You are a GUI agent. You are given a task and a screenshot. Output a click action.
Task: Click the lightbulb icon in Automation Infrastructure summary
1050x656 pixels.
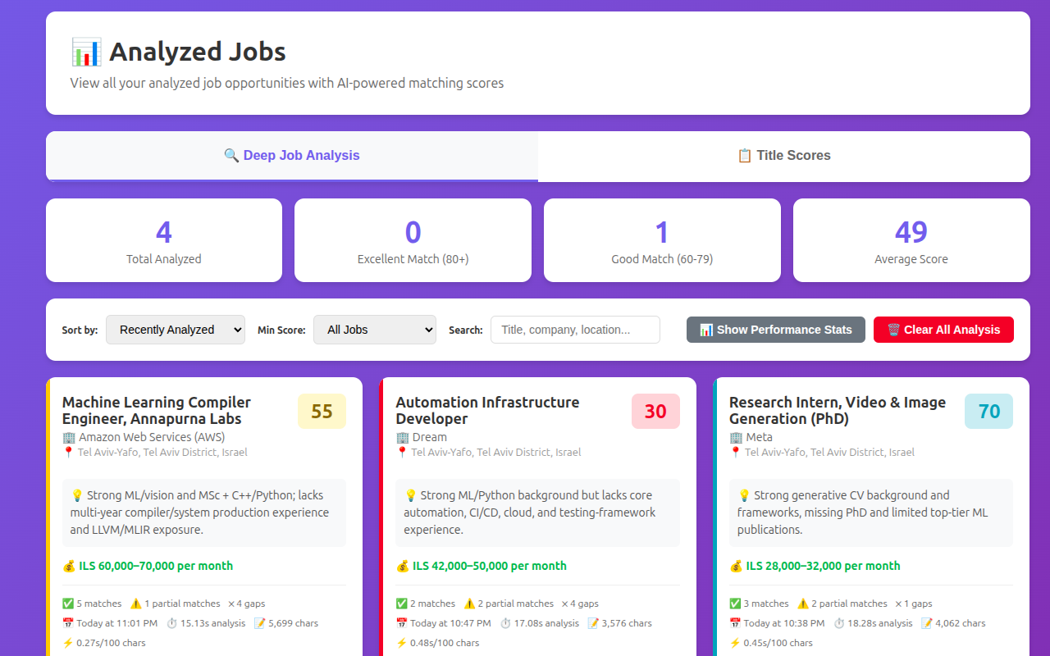click(410, 495)
